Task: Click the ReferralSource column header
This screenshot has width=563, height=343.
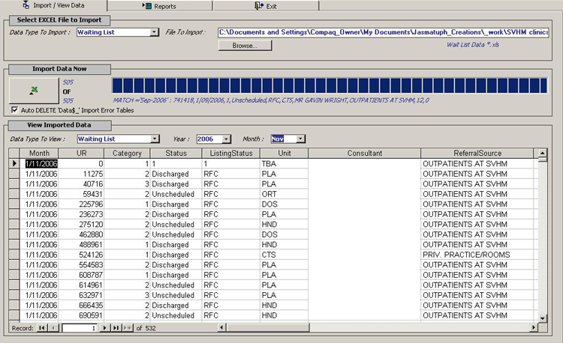Action: [x=477, y=154]
